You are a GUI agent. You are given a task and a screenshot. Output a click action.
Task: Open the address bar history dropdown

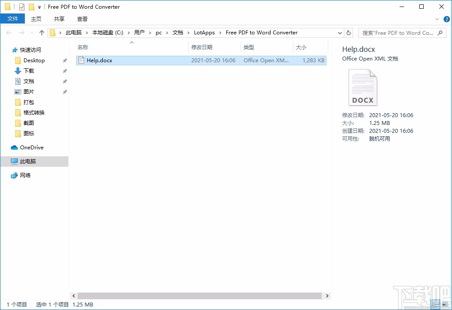click(340, 32)
